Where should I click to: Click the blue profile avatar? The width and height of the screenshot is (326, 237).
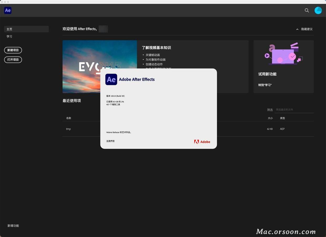(x=318, y=10)
